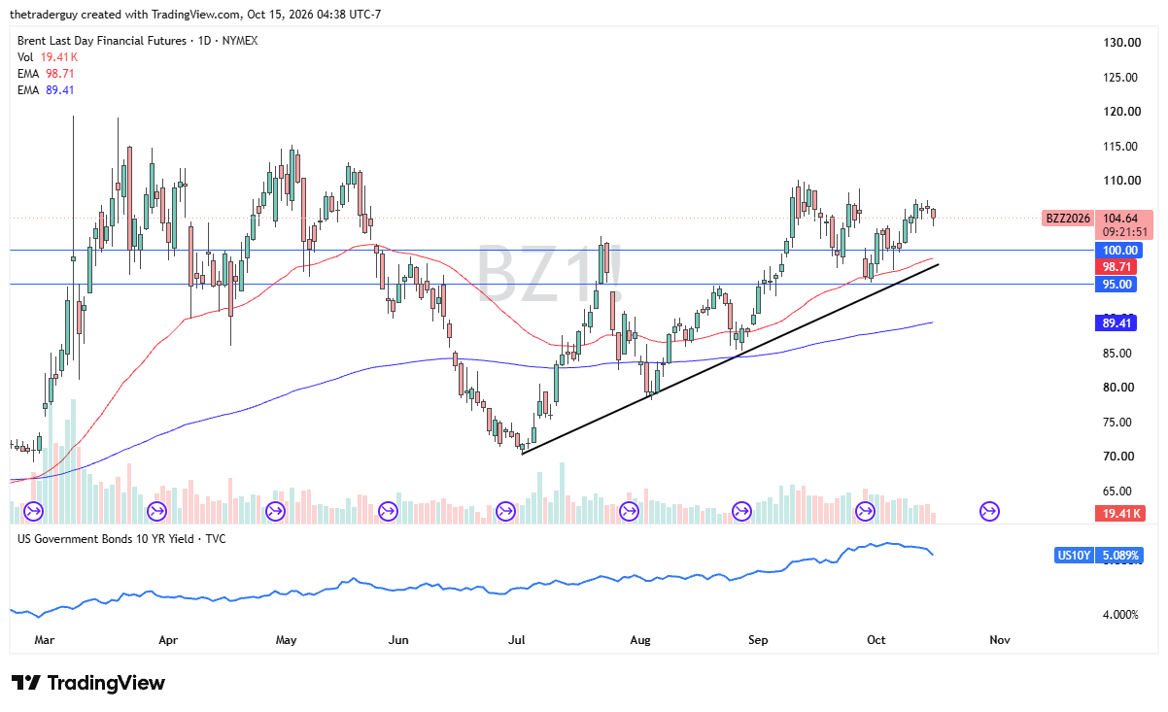Click the contract roll icon below September
The image size is (1168, 712).
coord(741,511)
